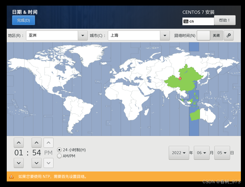Click the CENTOS 7 安装 title text
This screenshot has width=245, height=187.
(x=199, y=12)
